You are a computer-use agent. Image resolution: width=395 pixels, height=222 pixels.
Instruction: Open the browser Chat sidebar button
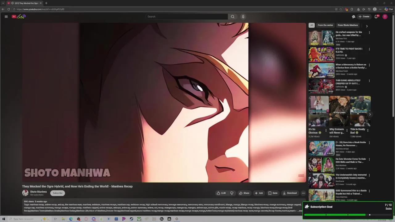pyautogui.click(x=389, y=9)
